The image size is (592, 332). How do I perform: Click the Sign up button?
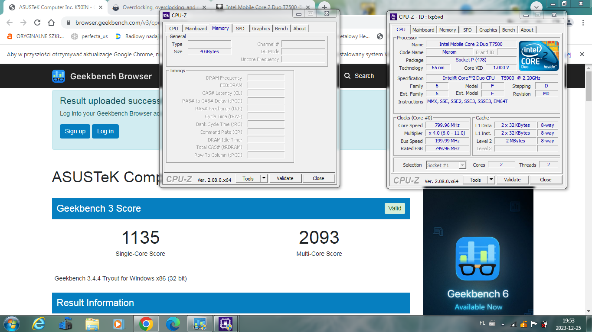tap(75, 131)
